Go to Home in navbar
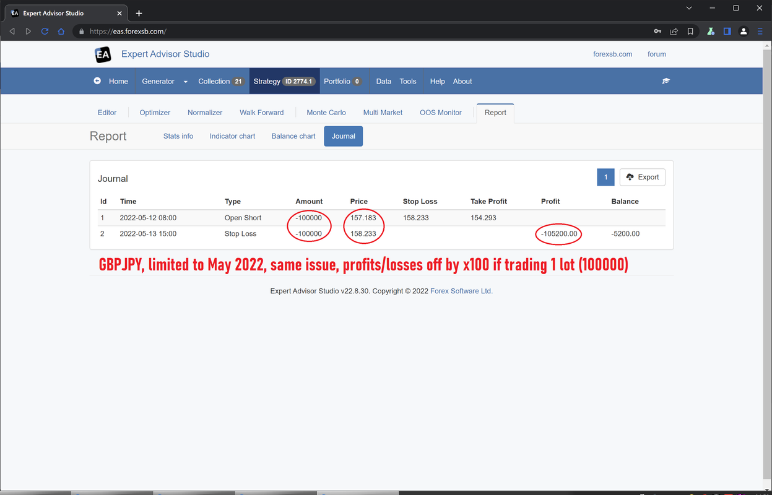 coord(118,81)
